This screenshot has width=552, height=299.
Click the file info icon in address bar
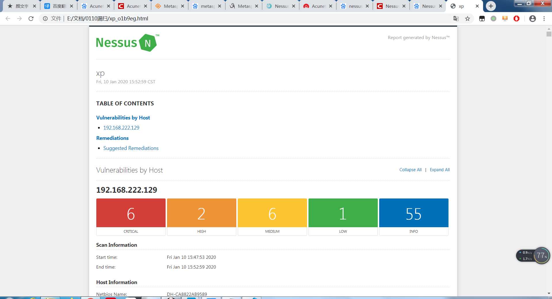[45, 19]
